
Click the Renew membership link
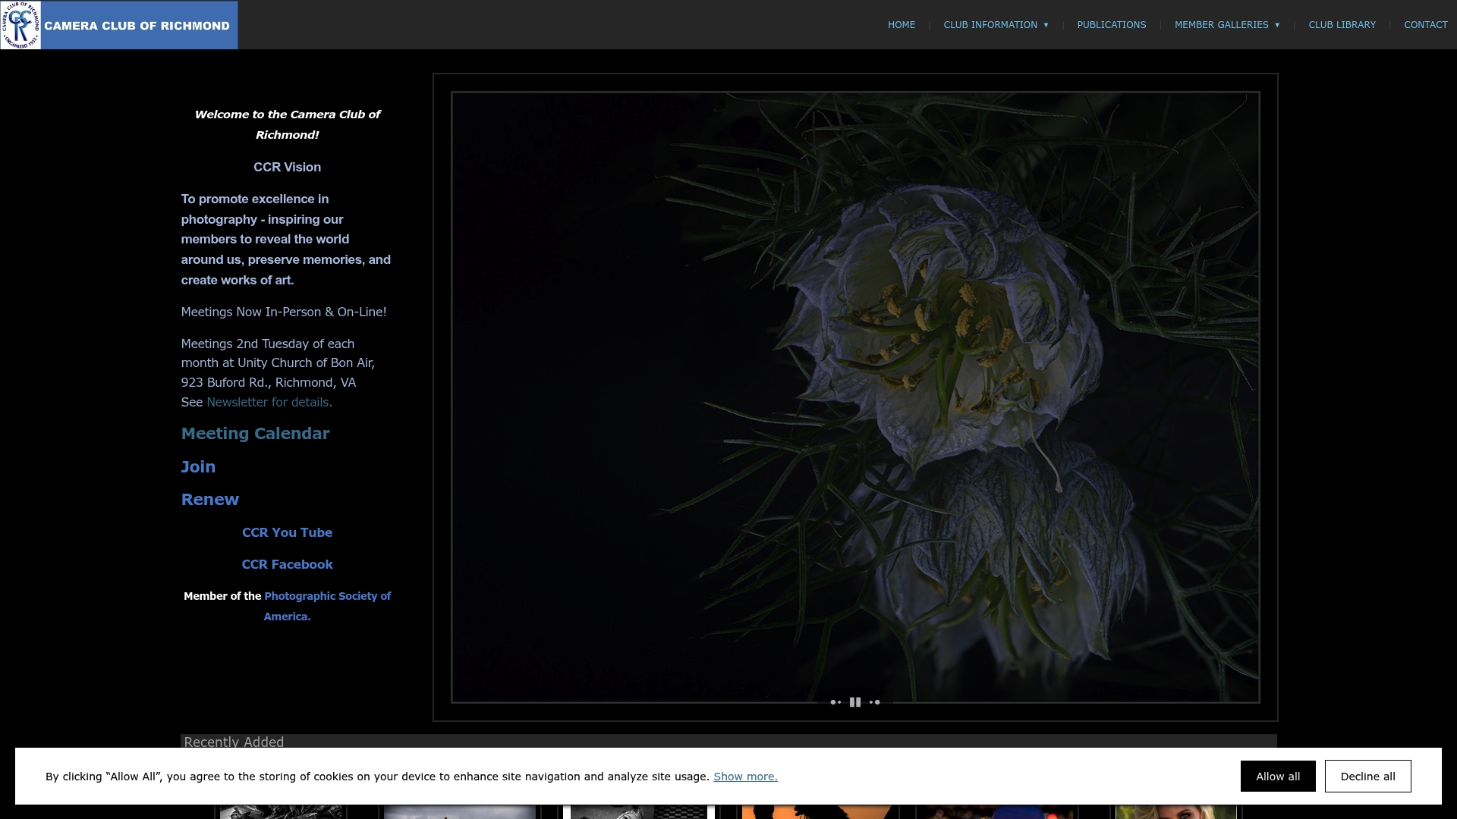210,500
